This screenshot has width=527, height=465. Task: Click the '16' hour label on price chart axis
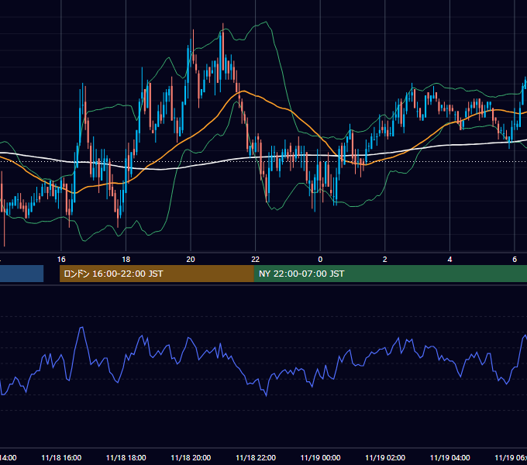point(61,260)
